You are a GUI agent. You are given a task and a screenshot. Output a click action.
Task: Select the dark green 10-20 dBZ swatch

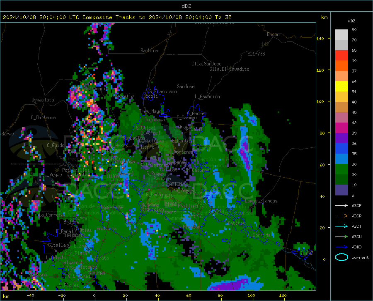coord(342,180)
